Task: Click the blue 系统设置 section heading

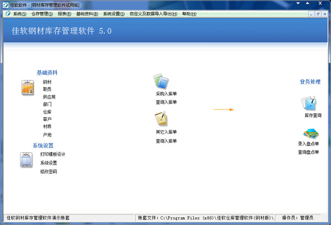Action: 43,145
